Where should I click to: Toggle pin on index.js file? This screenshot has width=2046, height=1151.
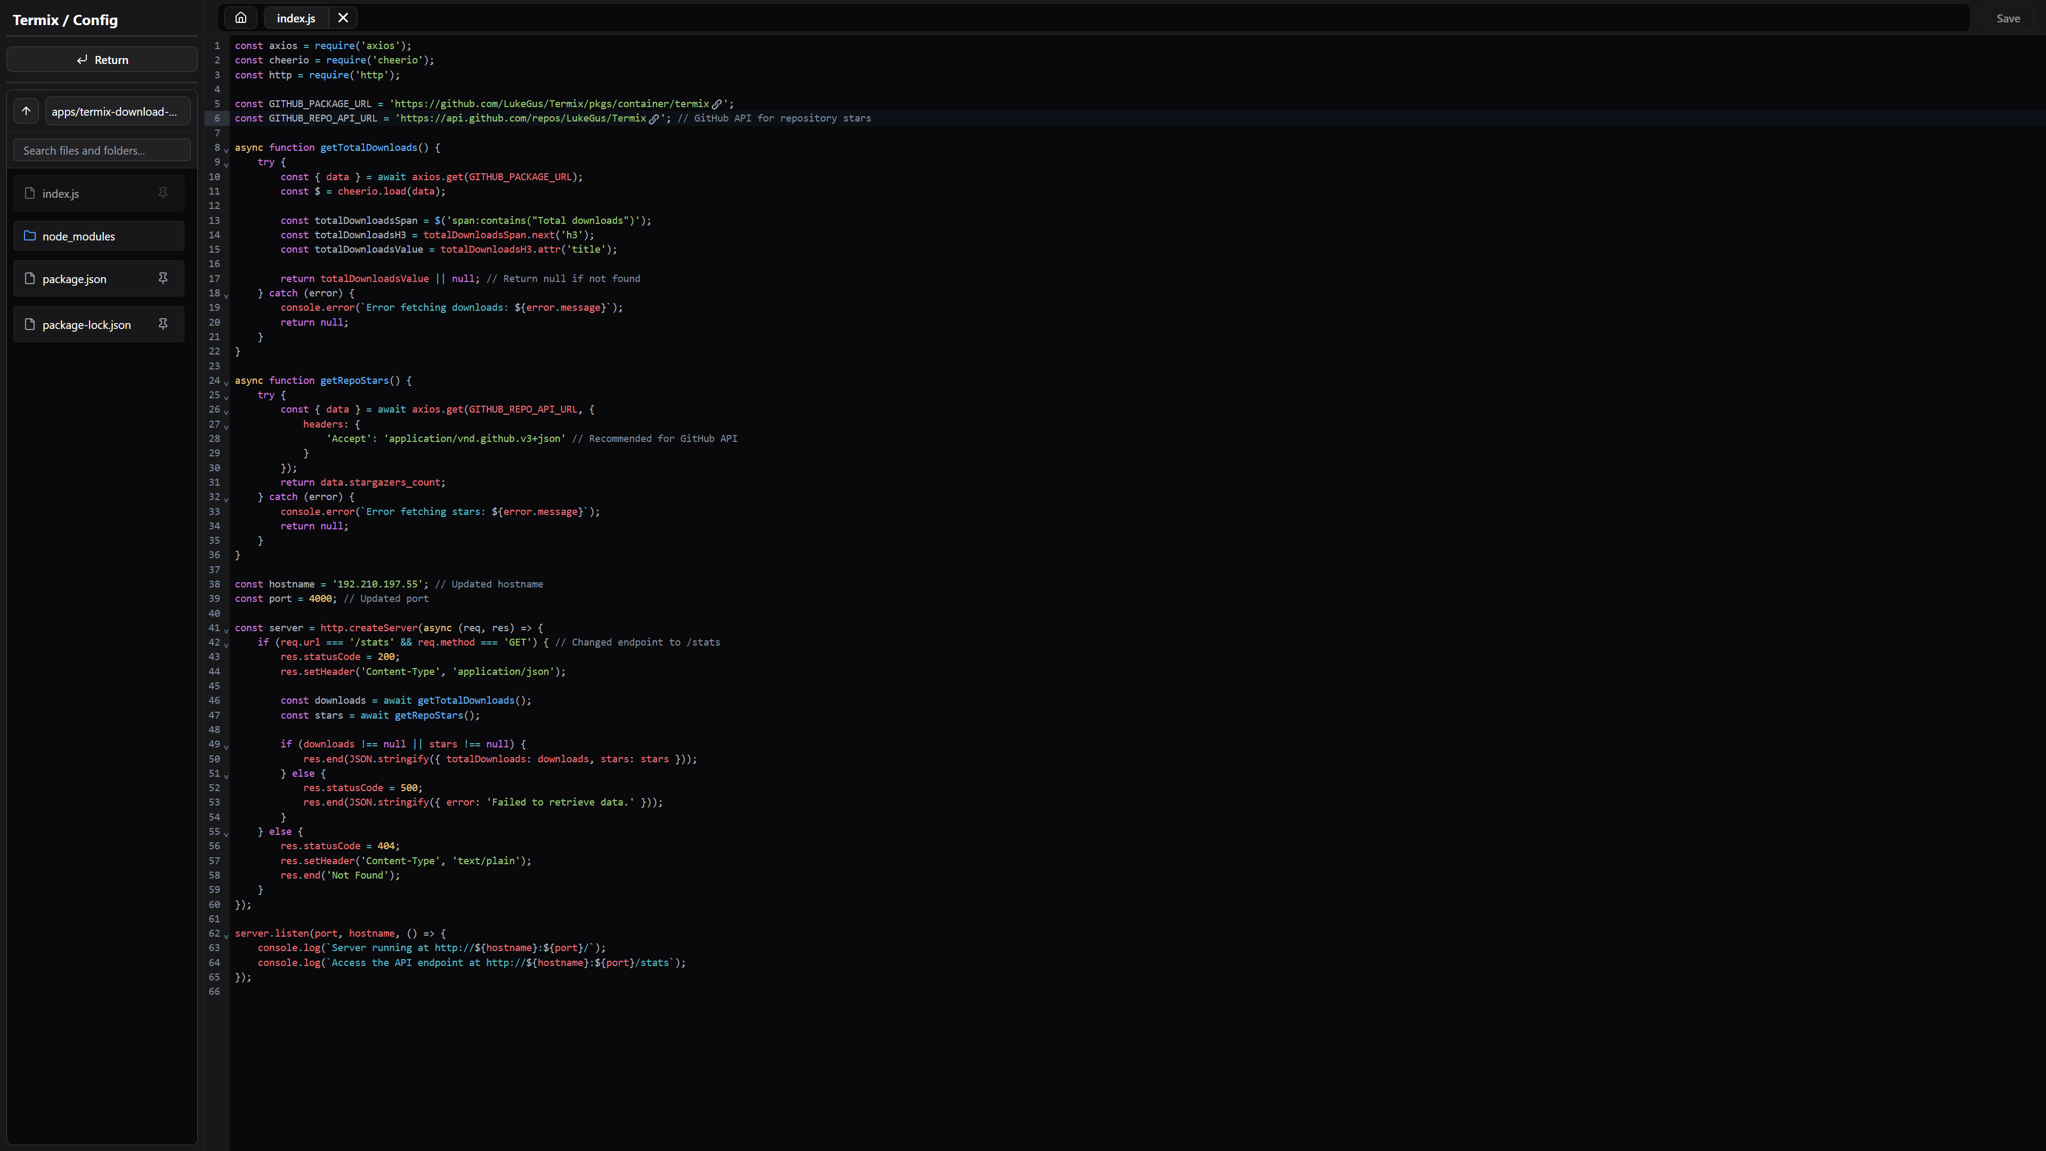coord(163,193)
